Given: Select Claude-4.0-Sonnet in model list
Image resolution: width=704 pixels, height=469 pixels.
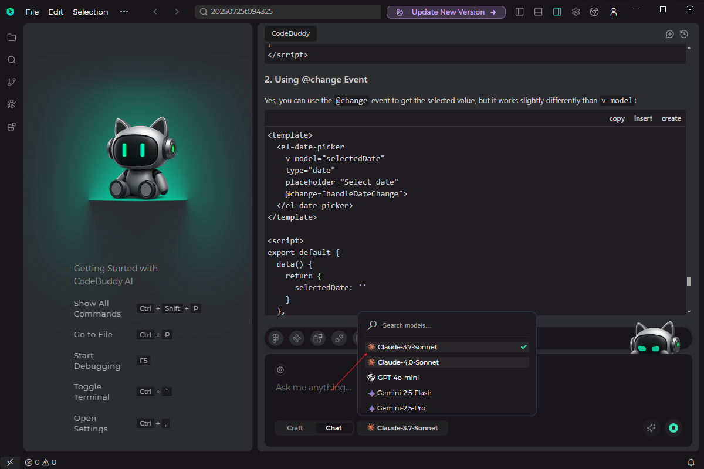Looking at the screenshot, I should pyautogui.click(x=447, y=362).
